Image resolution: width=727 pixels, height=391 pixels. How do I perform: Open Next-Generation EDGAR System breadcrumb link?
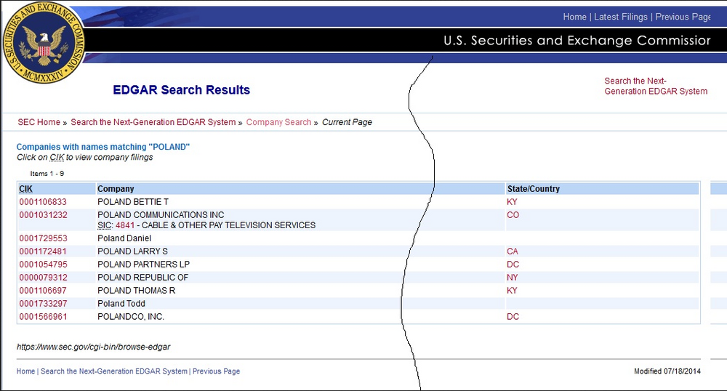tap(153, 122)
